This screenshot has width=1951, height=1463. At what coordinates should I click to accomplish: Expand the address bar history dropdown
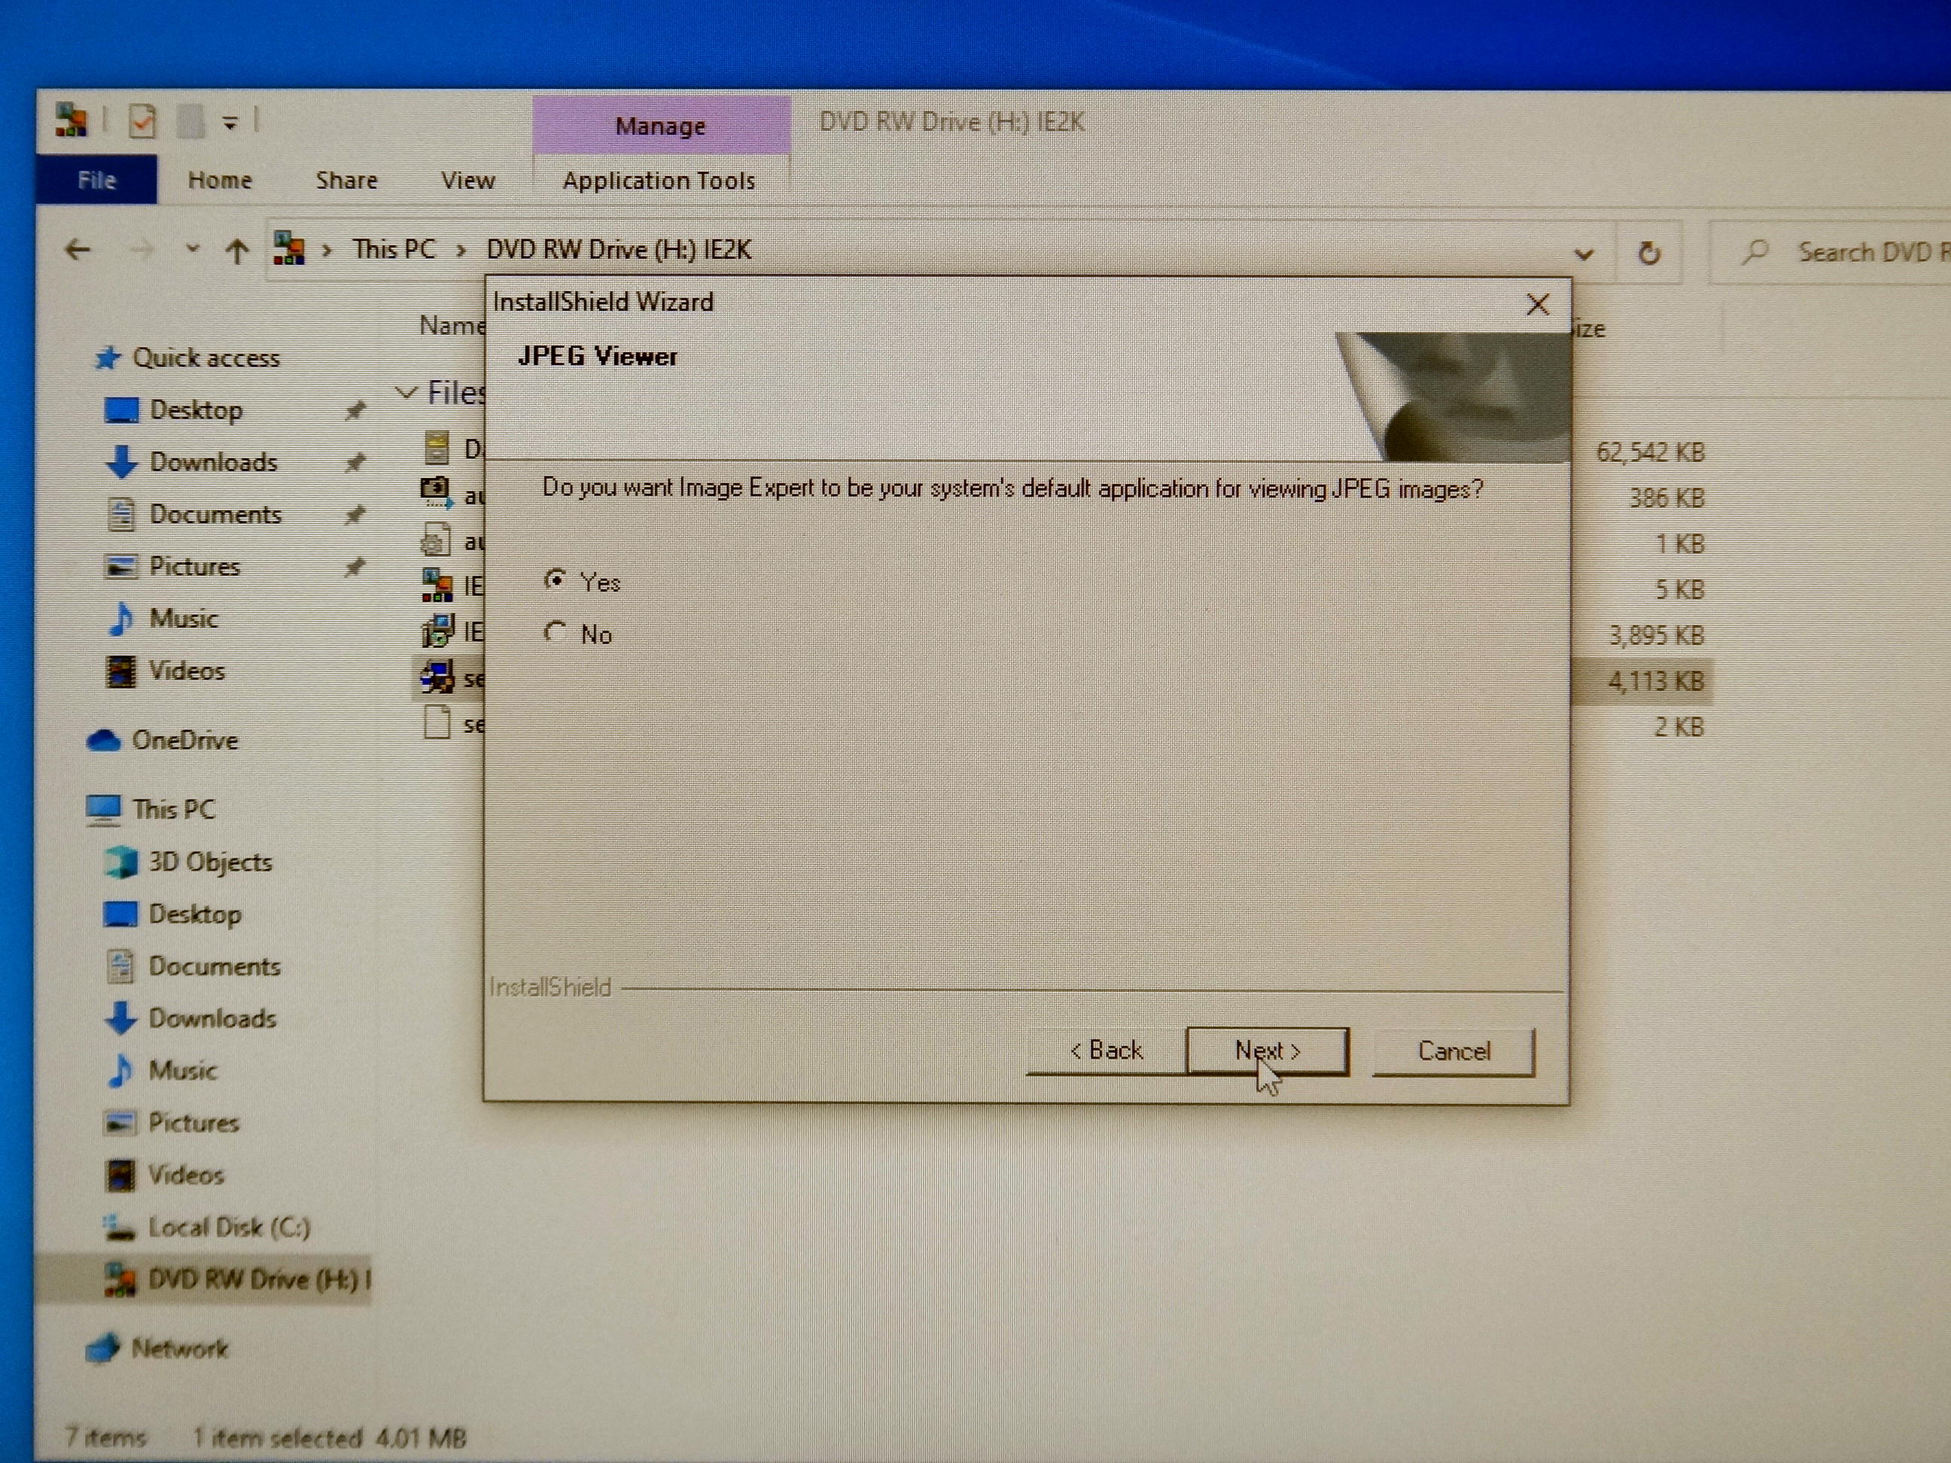coord(1584,255)
